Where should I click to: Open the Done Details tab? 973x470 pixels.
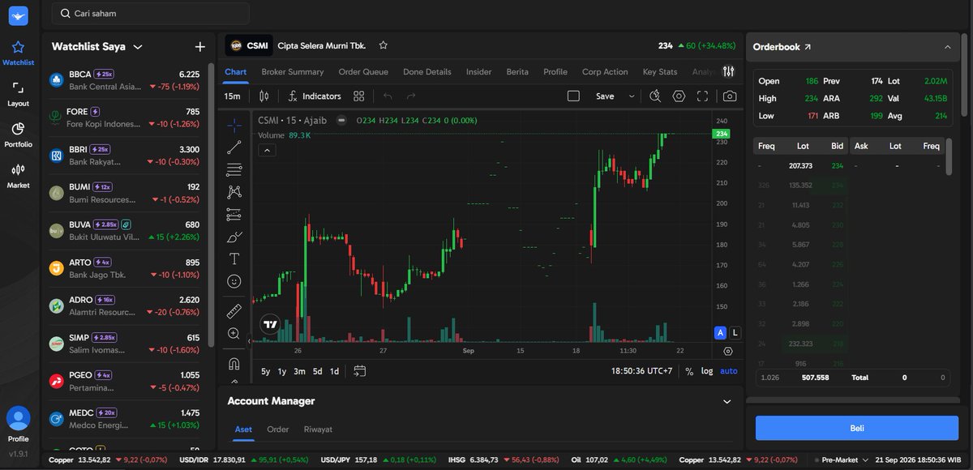[426, 71]
